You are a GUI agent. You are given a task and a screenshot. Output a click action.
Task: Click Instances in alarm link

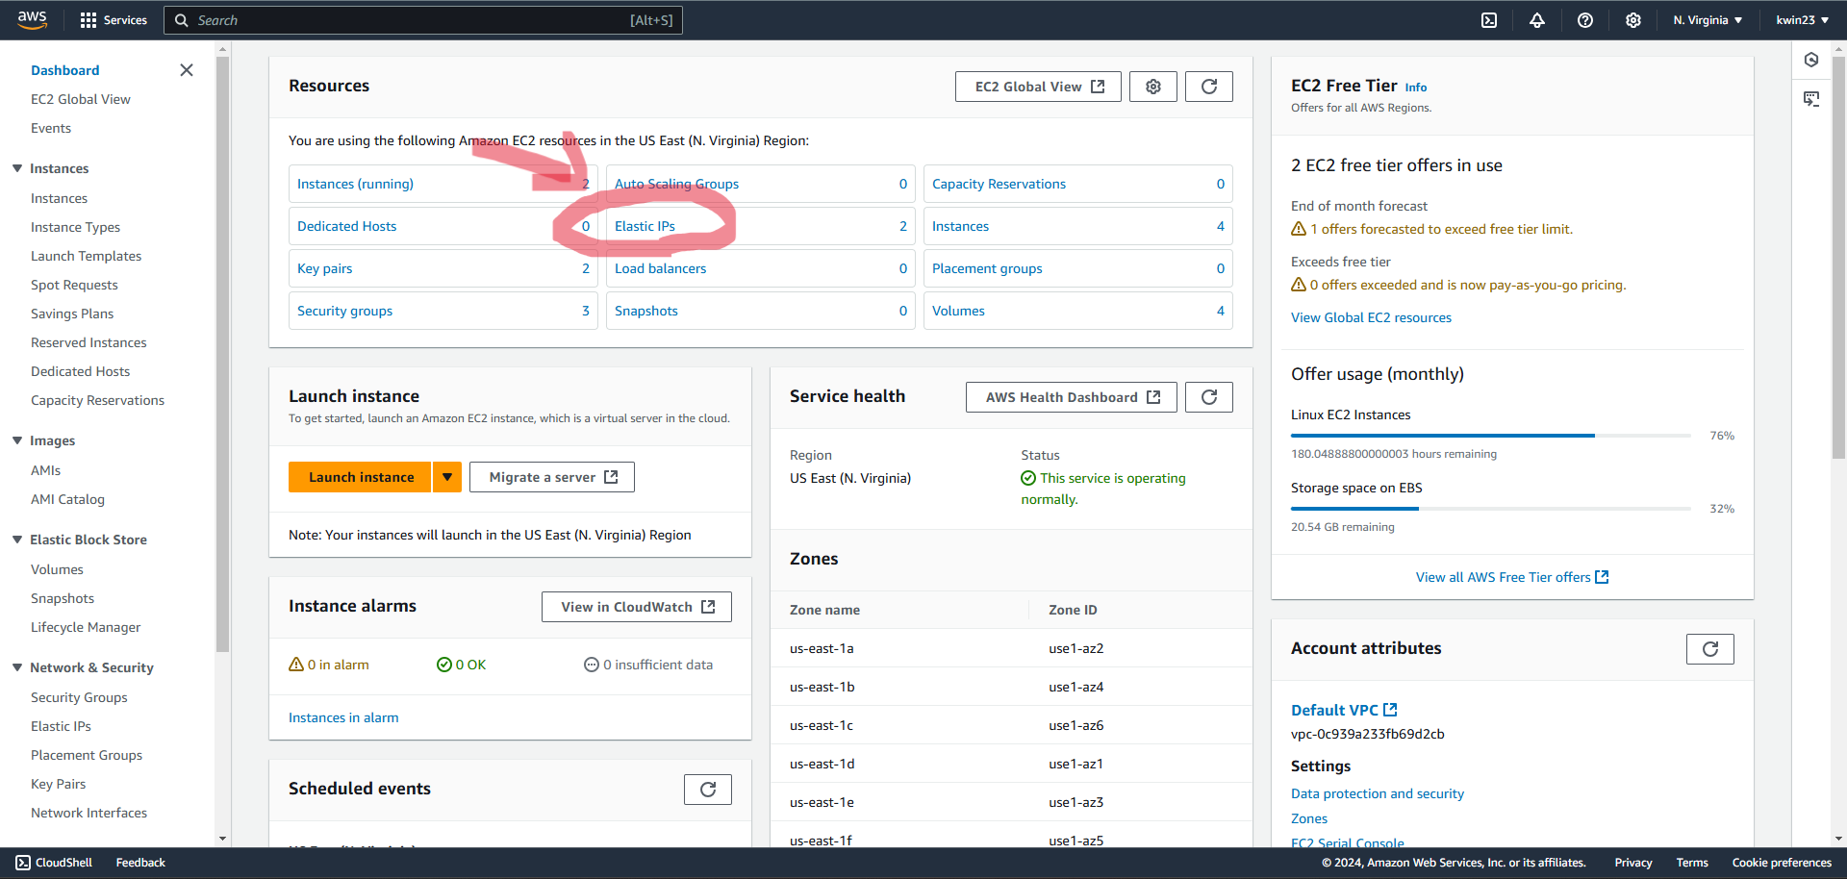click(343, 717)
